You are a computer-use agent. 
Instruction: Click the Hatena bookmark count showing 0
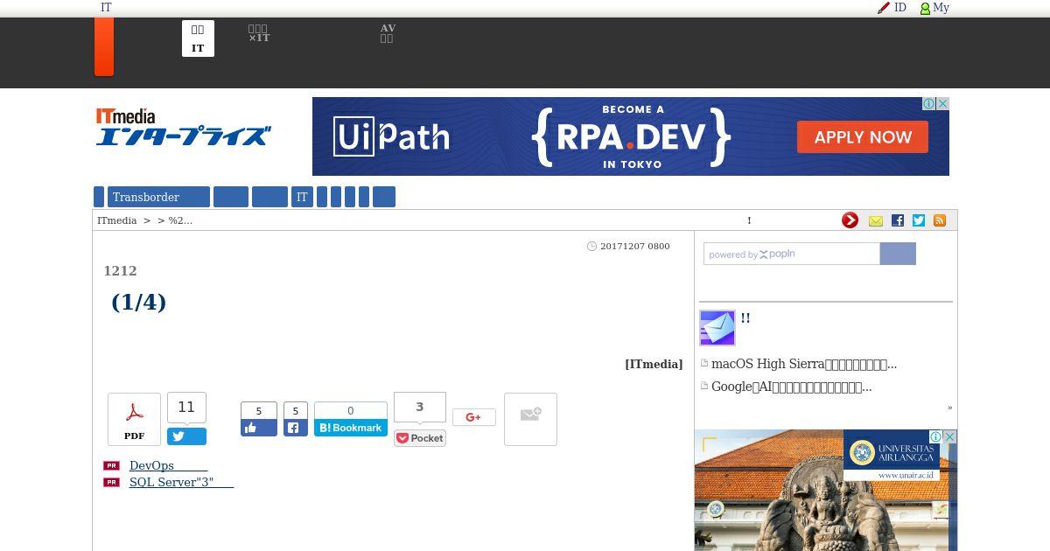pos(351,410)
